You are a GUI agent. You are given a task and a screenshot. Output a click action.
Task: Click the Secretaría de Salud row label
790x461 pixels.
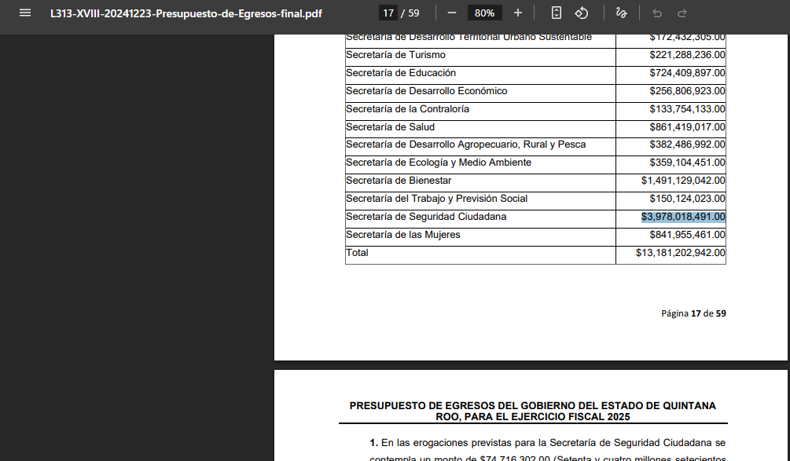[x=390, y=127]
